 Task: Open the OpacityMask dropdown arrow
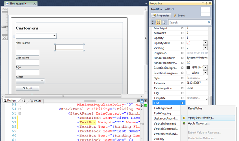[205, 42]
